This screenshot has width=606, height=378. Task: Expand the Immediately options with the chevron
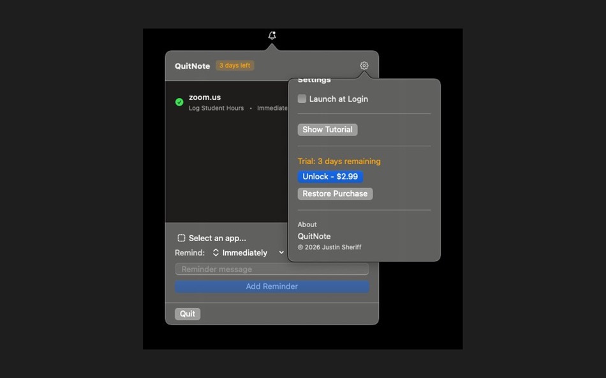281,252
